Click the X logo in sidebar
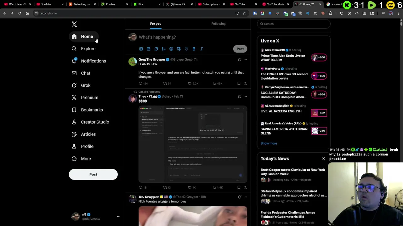 pyautogui.click(x=74, y=24)
